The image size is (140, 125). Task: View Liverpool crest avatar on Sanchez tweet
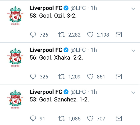point(15,99)
